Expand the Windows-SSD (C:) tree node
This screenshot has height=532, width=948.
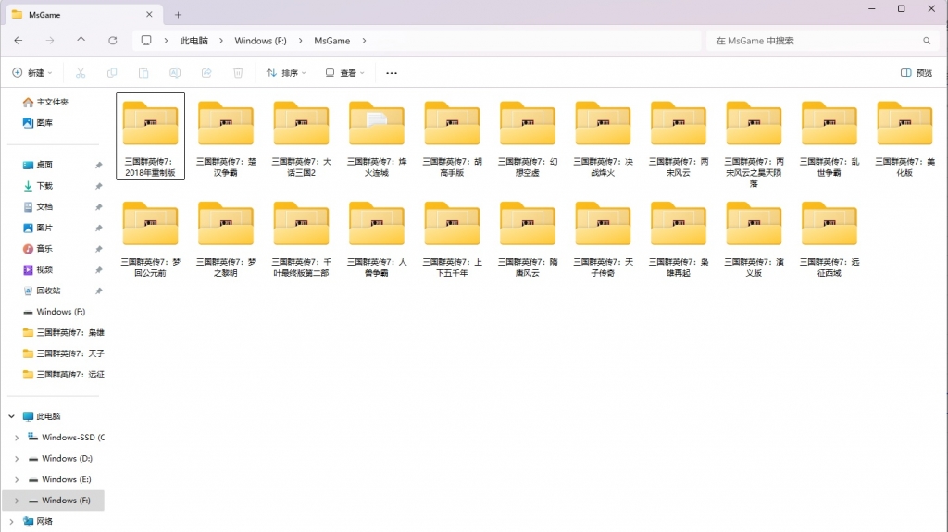[x=16, y=438]
